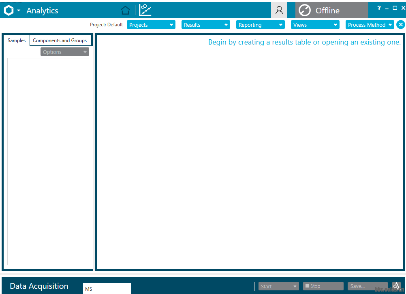This screenshot has width=406, height=294.
Task: Click the round X icon beside Process Method
Action: [x=400, y=25]
